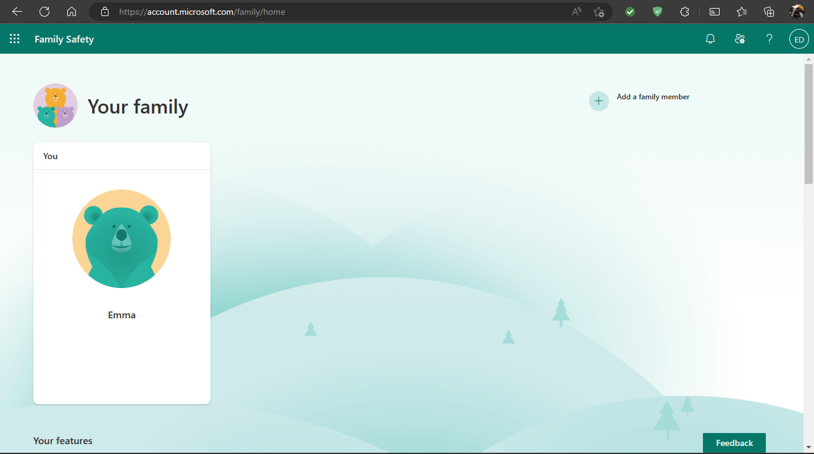Viewport: 814px width, 454px height.
Task: Open the notifications bell
Action: coord(710,39)
